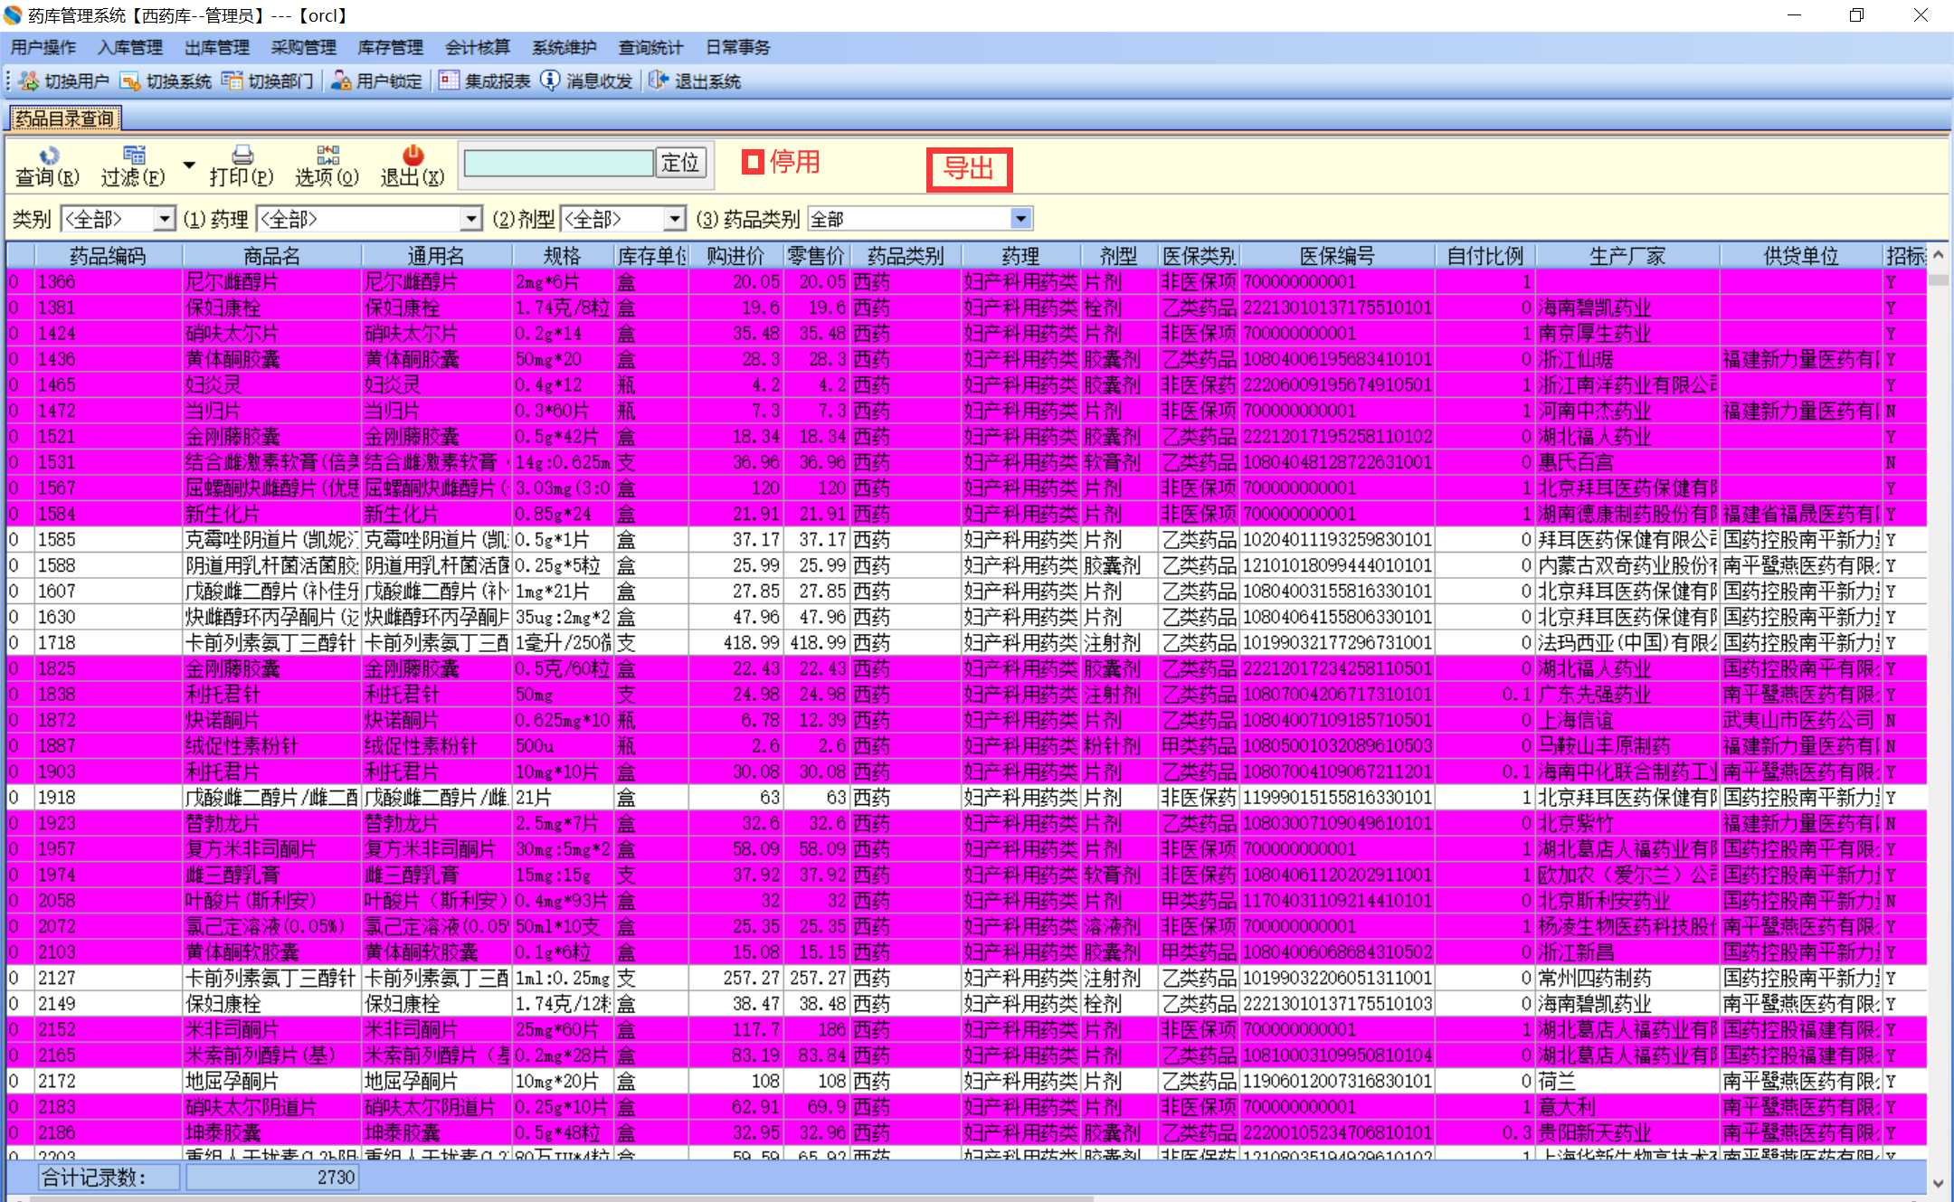Image resolution: width=1954 pixels, height=1202 pixels.
Task: Click the 切换用户 switch user icon
Action: (x=29, y=81)
